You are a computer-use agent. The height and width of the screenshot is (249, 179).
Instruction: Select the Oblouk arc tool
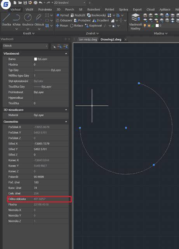click(x=39, y=20)
